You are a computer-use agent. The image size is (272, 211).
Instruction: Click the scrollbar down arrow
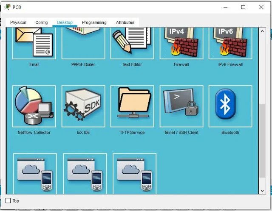point(262,191)
